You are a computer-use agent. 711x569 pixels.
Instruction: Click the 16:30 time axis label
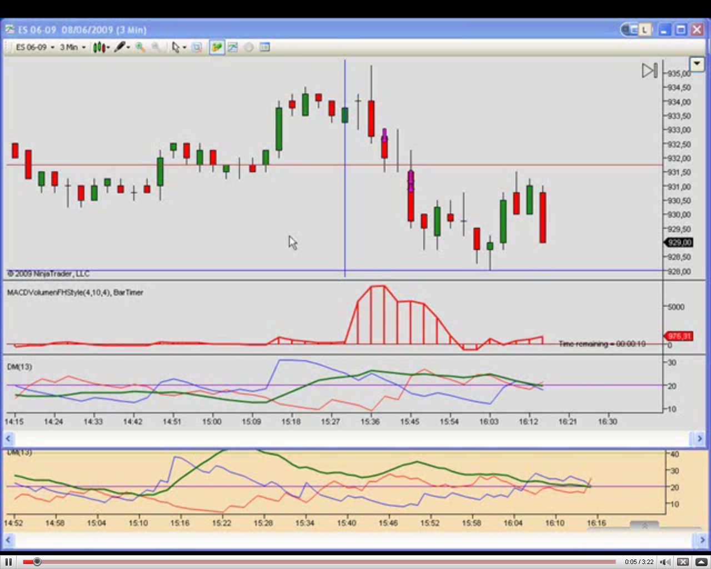(x=608, y=422)
